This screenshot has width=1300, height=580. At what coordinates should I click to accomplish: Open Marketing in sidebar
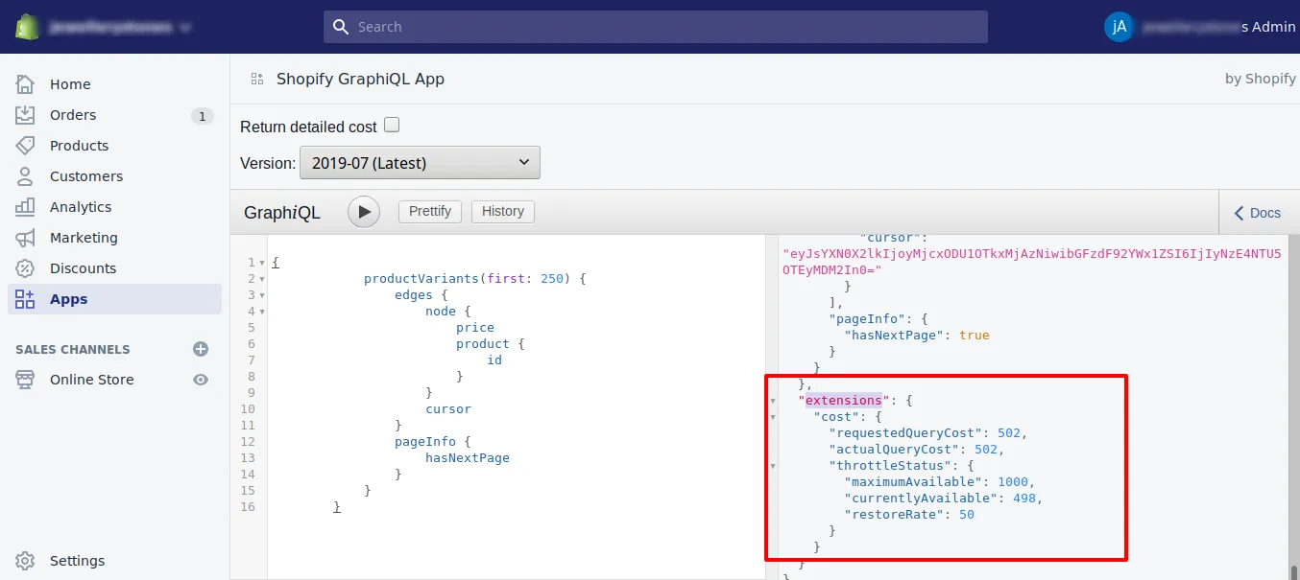pyautogui.click(x=114, y=238)
